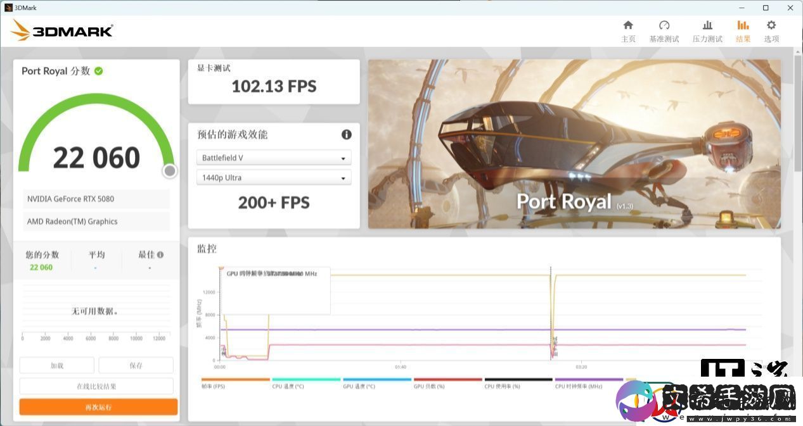Toggle the CPU 温度 (°C) legend series
803x426 pixels.
(x=307, y=383)
